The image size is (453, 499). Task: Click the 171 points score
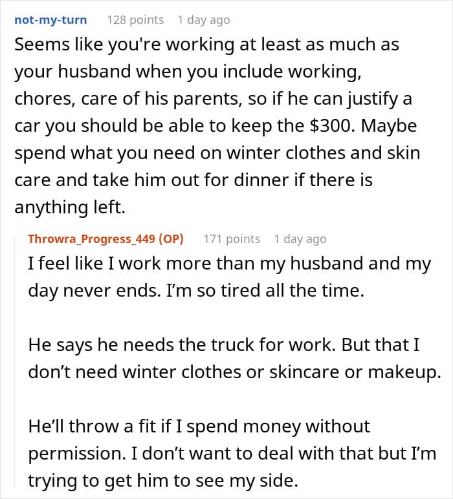pyautogui.click(x=232, y=239)
